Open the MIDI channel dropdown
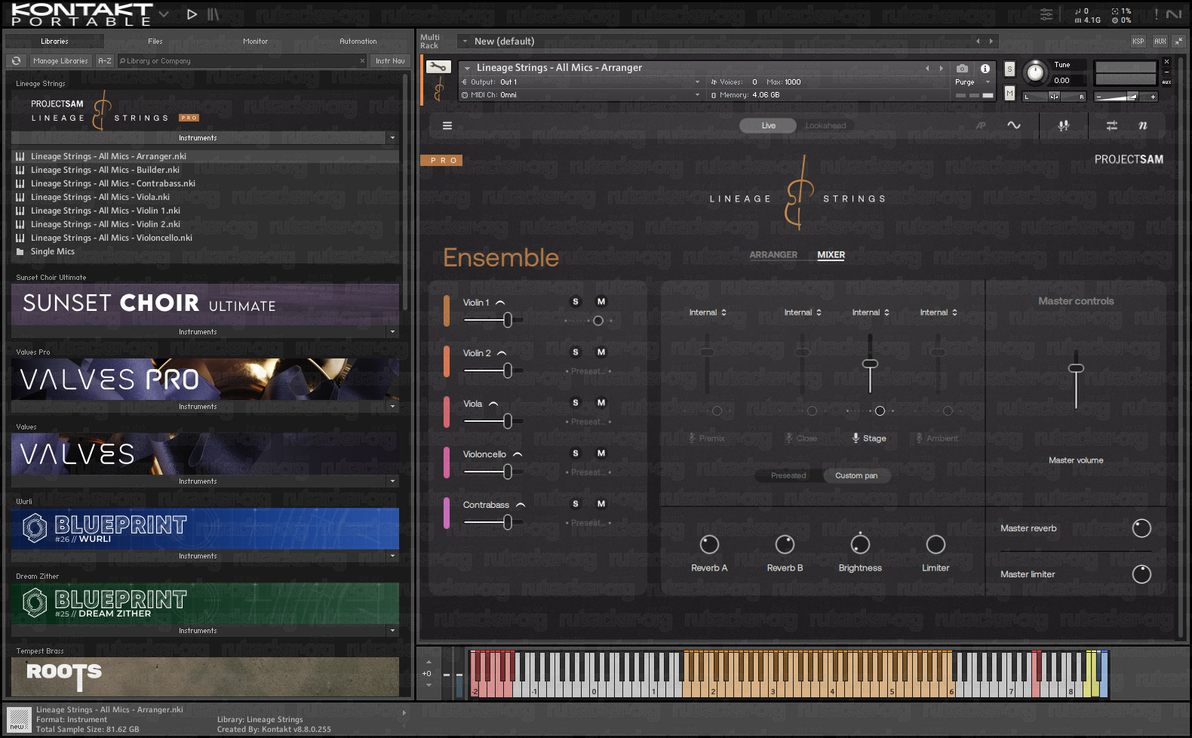 click(x=580, y=95)
